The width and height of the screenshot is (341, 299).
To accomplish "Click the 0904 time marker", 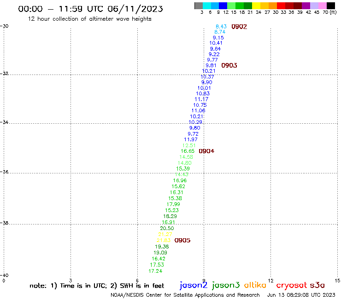I will click(x=206, y=151).
